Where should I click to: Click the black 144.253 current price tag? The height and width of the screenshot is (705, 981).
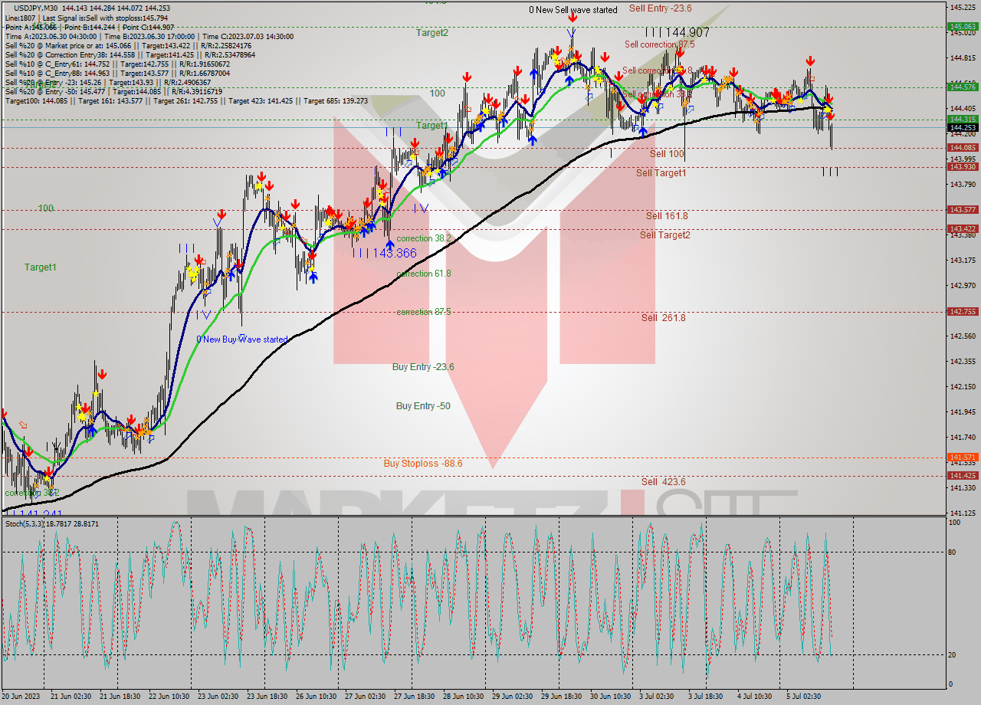(963, 127)
